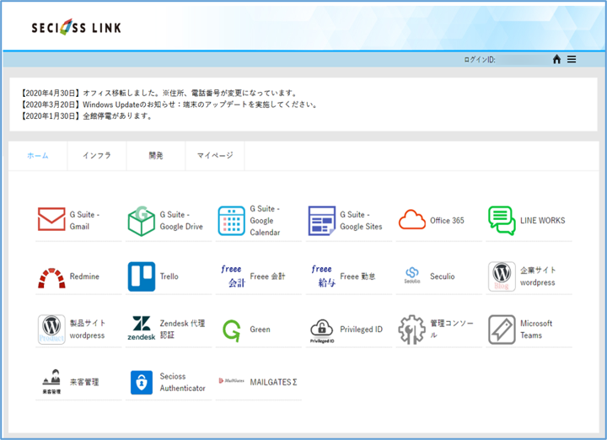Launch the Green G icon
The image size is (607, 440).
click(x=232, y=330)
